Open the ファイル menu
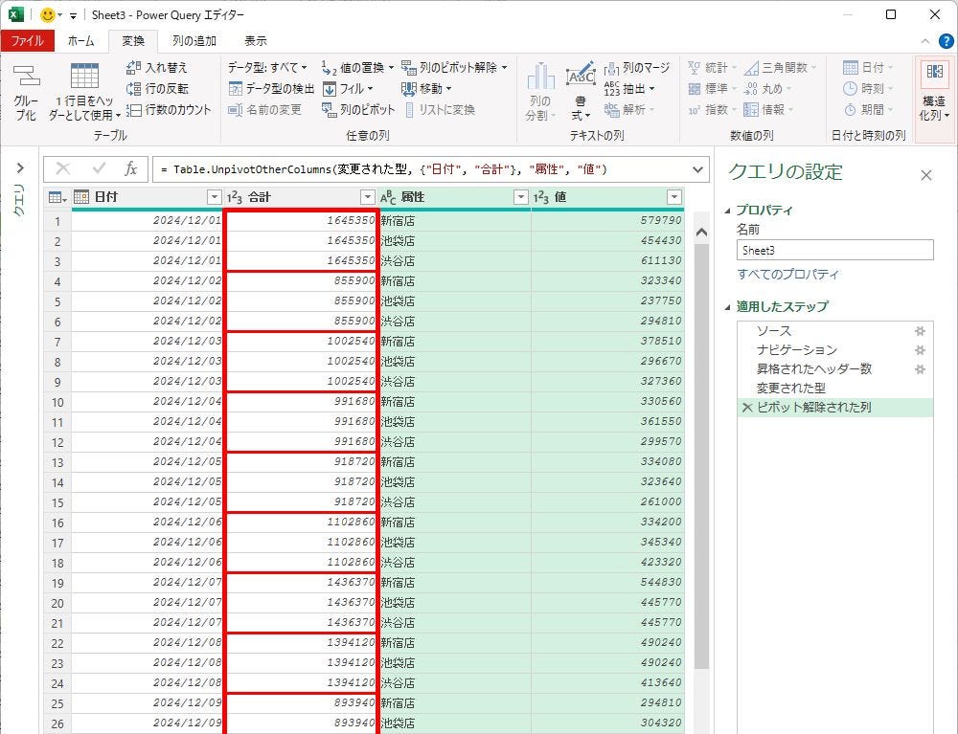This screenshot has height=734, width=958. (27, 41)
